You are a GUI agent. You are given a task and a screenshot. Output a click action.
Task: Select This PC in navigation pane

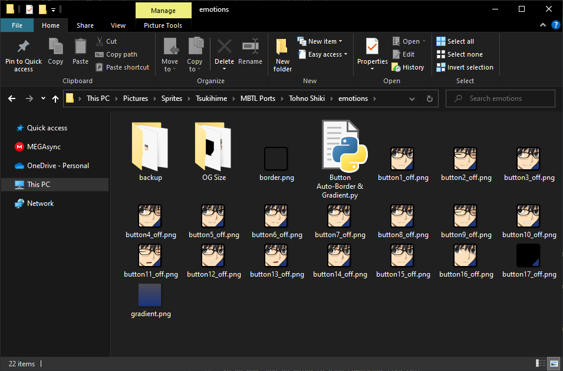point(55,184)
